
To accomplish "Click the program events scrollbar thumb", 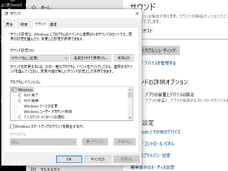I will 130,95.
